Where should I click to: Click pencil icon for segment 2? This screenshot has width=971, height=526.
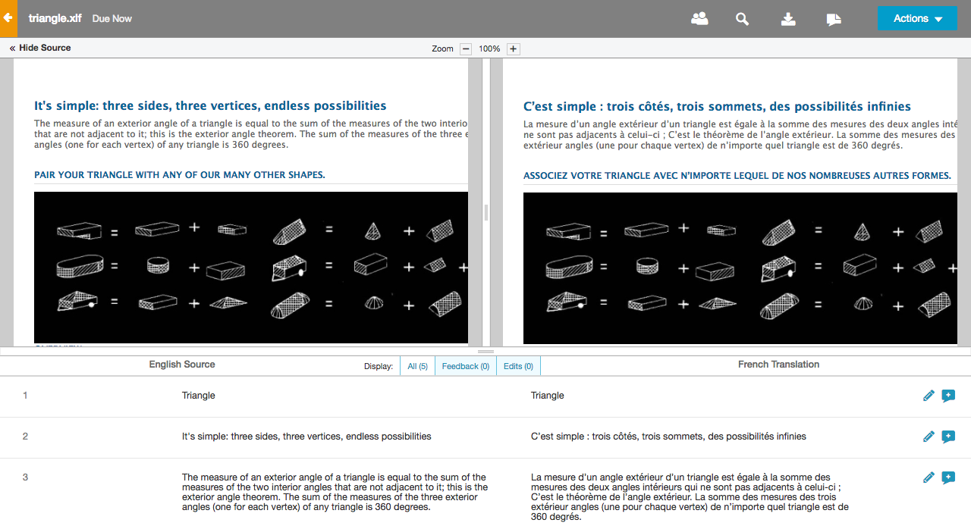tap(929, 437)
